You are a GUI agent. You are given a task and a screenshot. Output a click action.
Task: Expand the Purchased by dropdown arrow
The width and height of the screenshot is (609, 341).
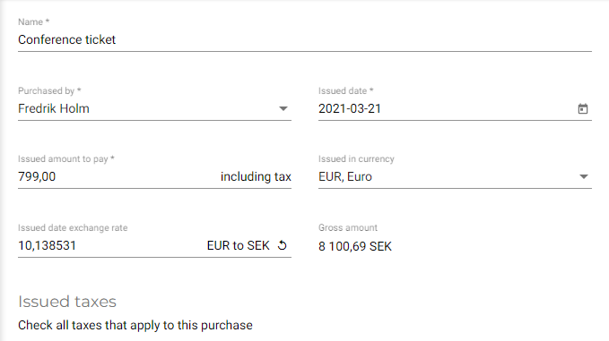(283, 109)
